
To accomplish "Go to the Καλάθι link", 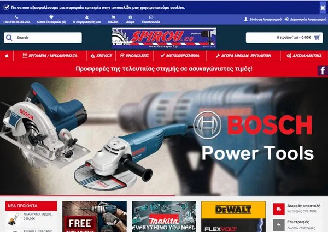I will [x=113, y=22].
